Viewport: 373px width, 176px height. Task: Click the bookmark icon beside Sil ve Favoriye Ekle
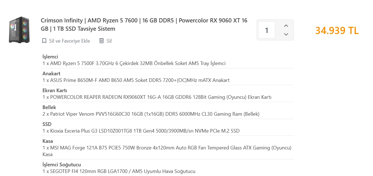point(44,41)
